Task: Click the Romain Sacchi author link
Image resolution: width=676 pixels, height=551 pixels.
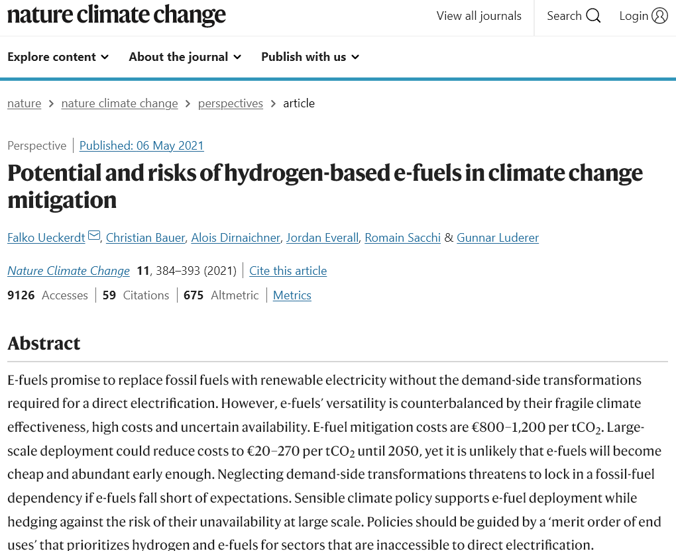Action: 403,238
